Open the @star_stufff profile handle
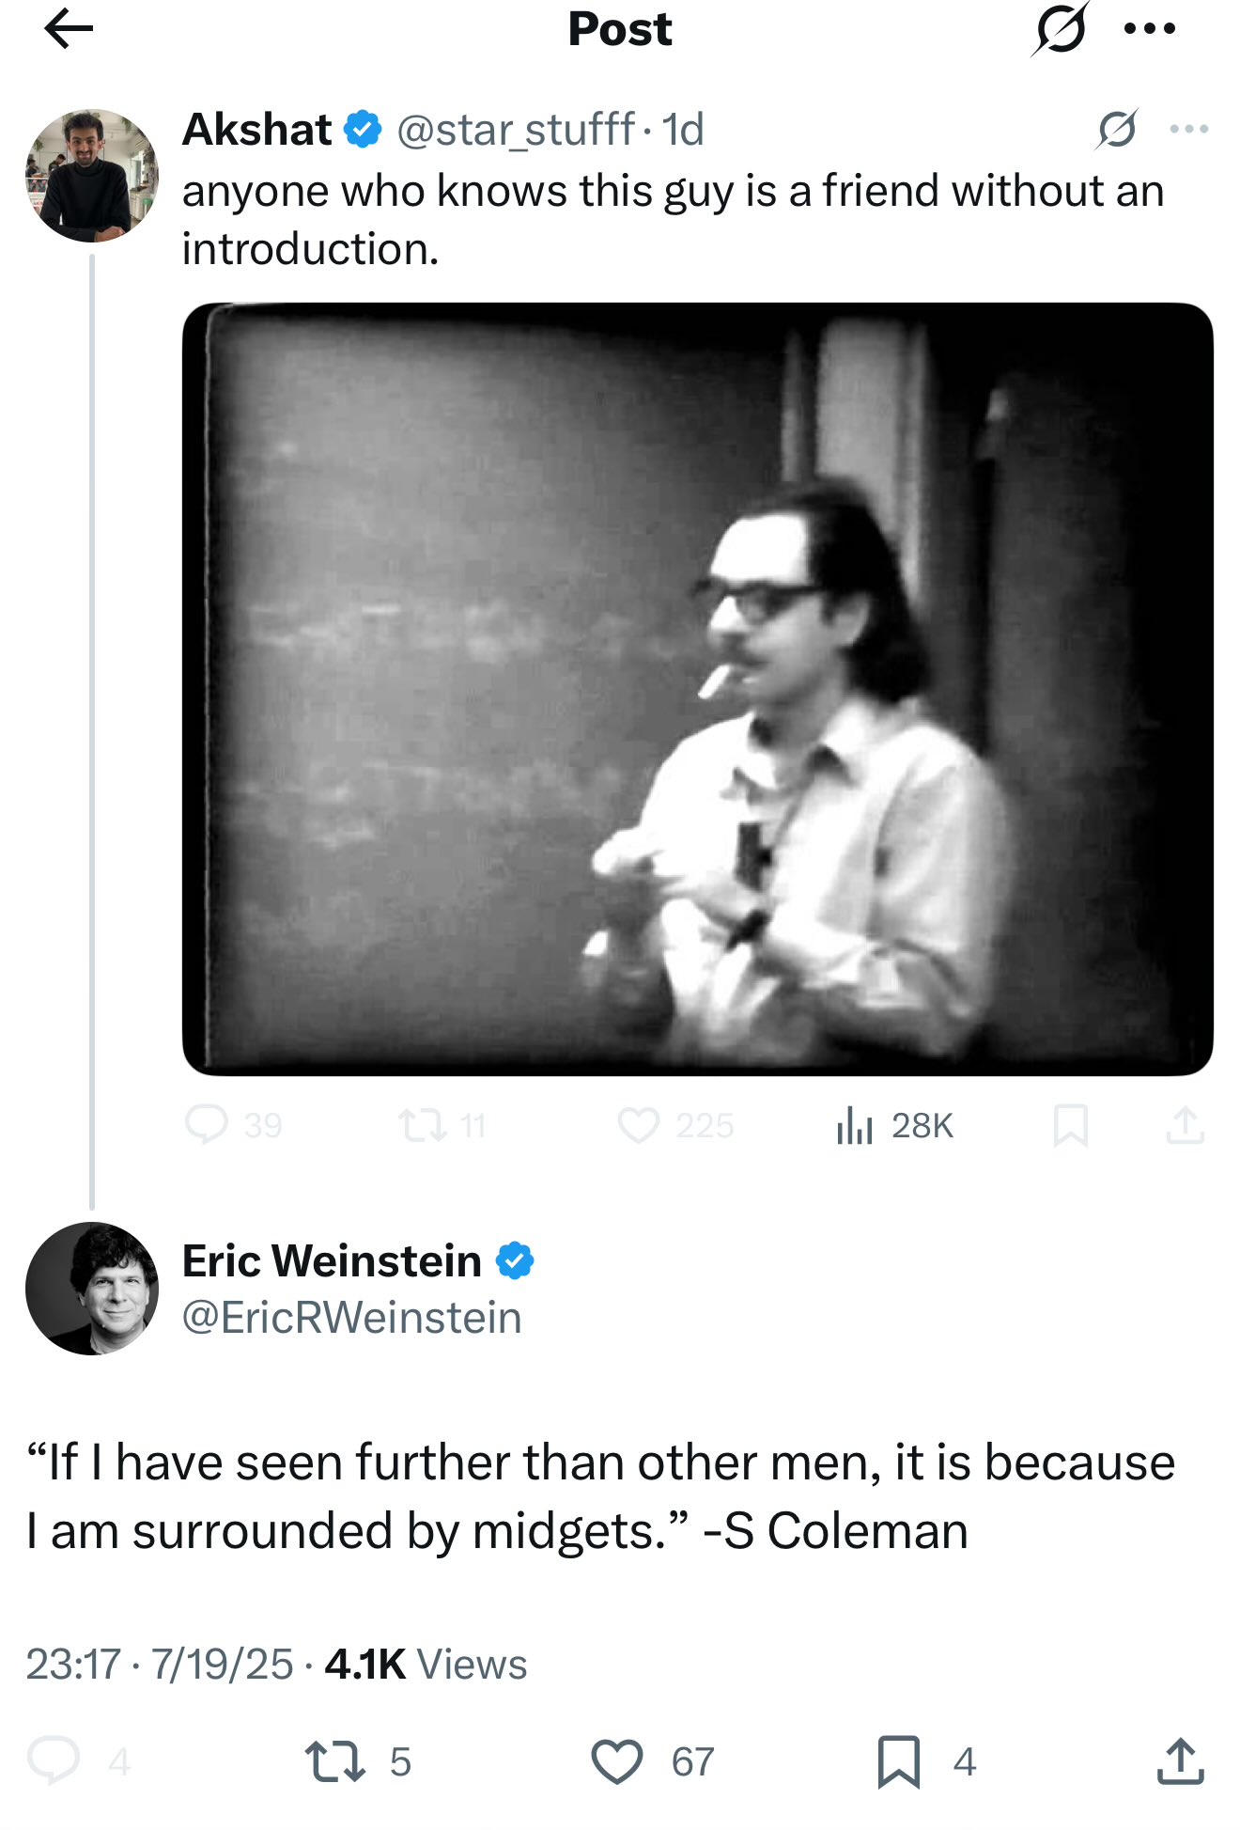The image size is (1240, 1830). [516, 130]
